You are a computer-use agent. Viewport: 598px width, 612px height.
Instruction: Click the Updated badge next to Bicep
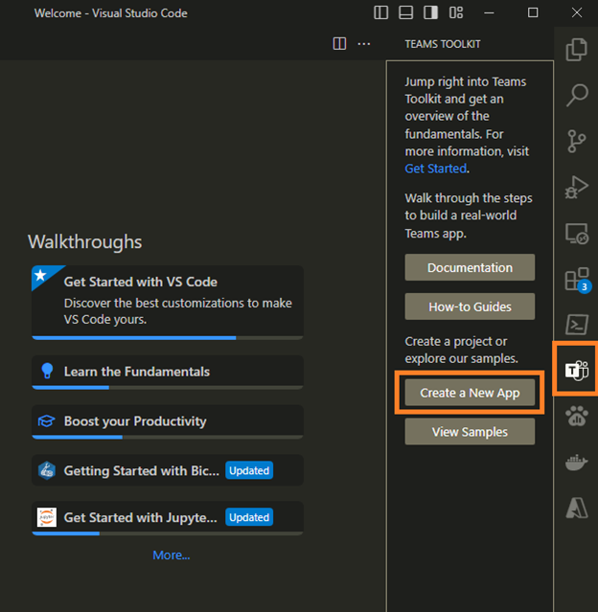click(x=249, y=470)
